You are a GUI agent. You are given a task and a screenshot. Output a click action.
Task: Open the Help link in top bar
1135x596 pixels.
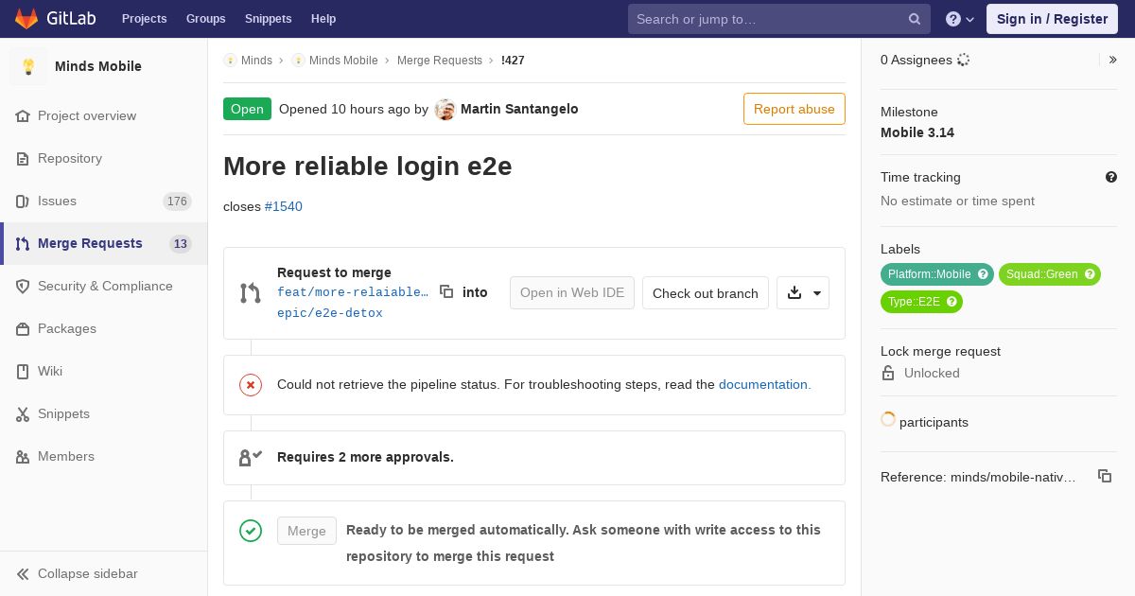323,19
